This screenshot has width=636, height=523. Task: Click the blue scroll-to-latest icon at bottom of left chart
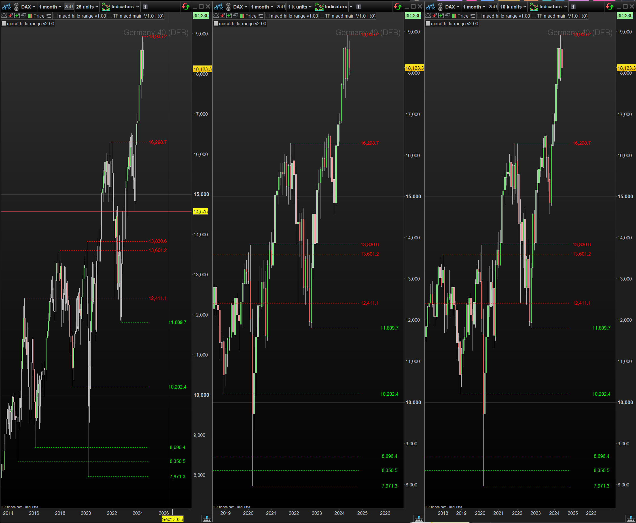coord(207,518)
